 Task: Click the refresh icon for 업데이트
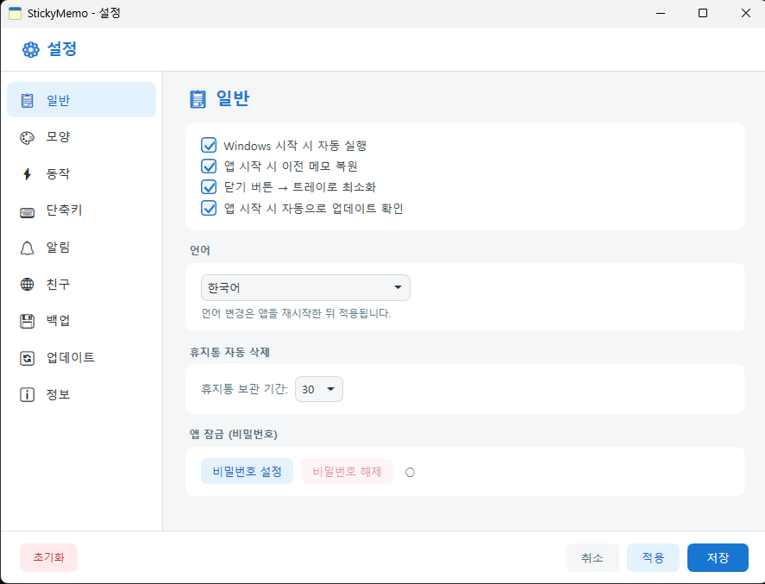[x=28, y=358]
